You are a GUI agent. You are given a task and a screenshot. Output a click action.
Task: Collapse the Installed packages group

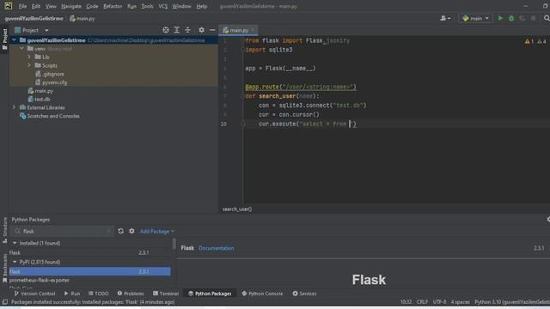15,243
